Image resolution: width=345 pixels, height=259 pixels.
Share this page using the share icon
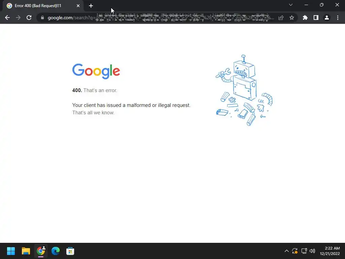click(281, 18)
